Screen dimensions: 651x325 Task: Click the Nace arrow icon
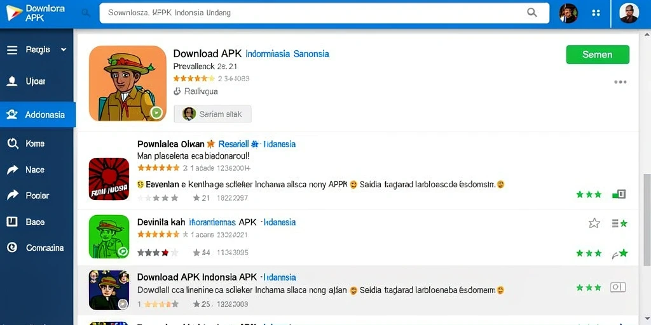[13, 169]
